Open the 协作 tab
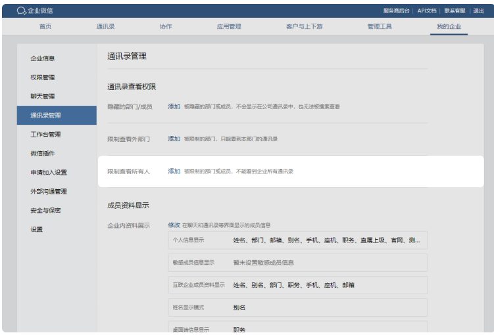This screenshot has height=335, width=494. pyautogui.click(x=166, y=26)
